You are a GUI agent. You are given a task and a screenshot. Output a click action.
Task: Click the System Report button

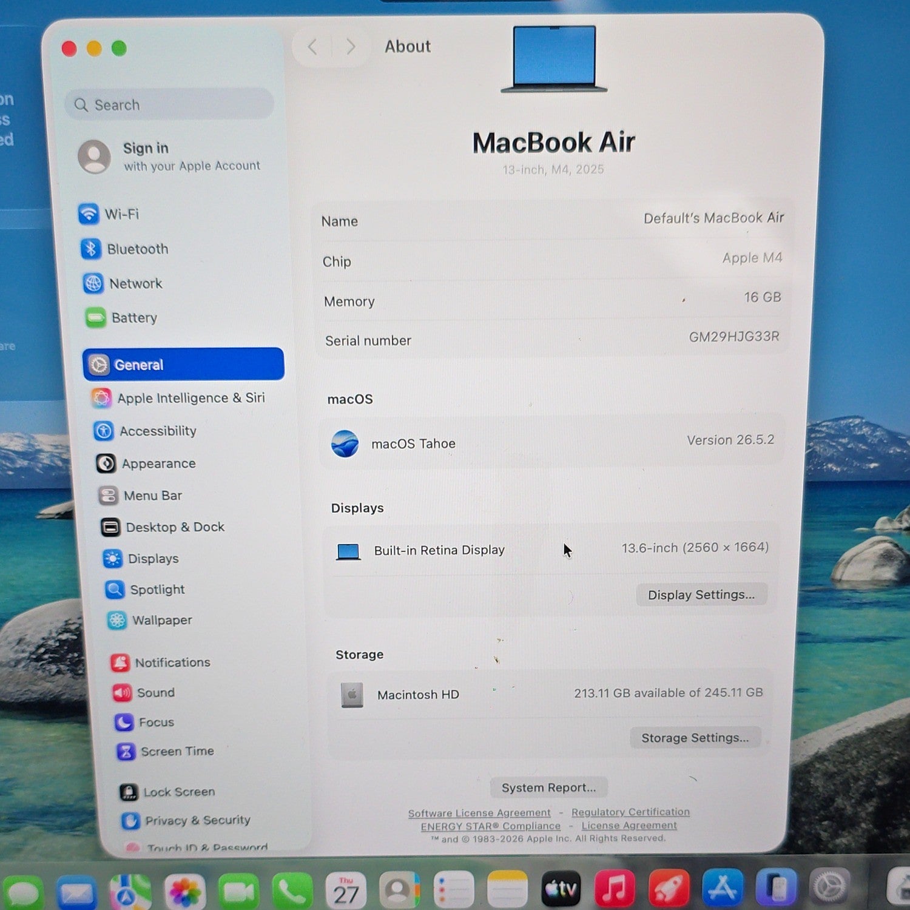548,787
